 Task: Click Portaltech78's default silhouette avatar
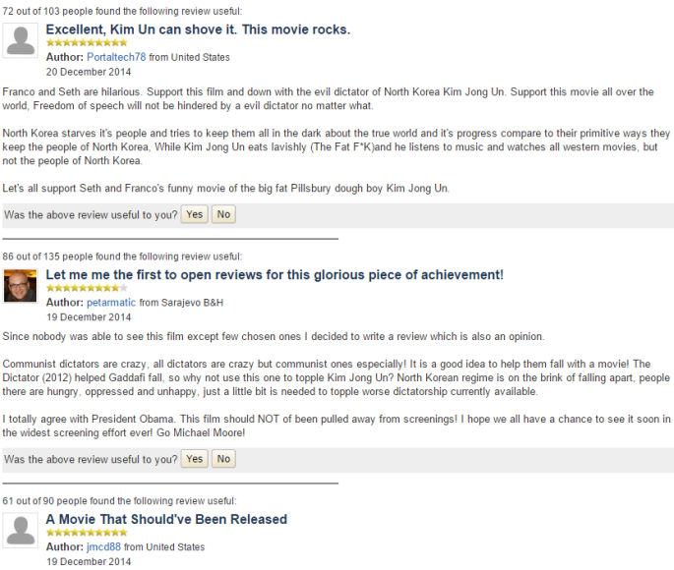(x=21, y=39)
